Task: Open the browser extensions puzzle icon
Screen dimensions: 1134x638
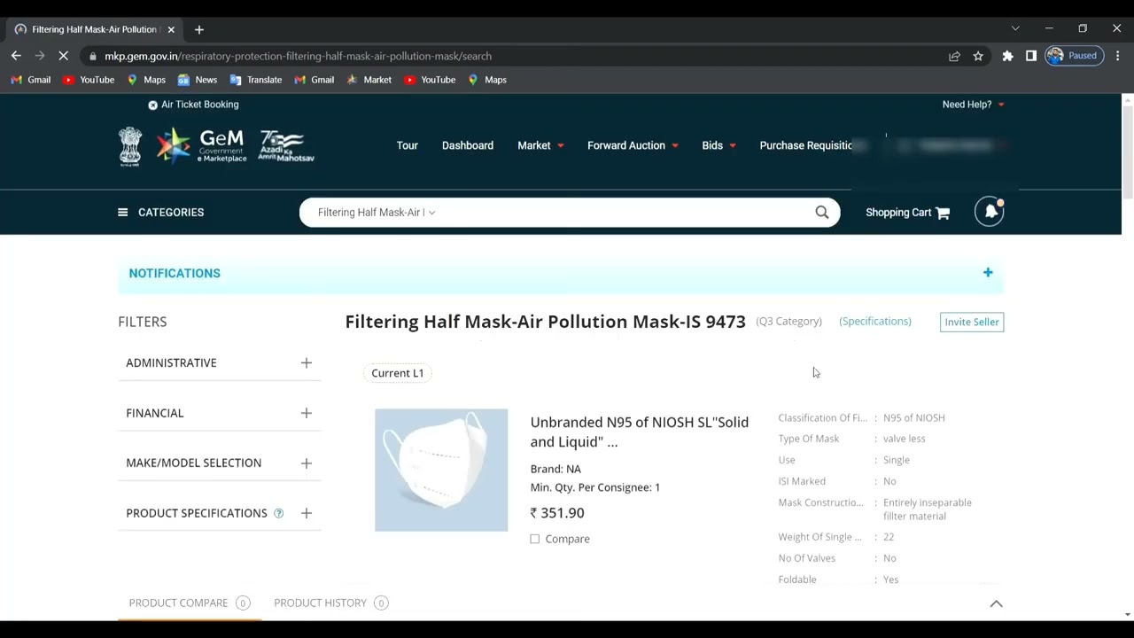Action: (1007, 56)
